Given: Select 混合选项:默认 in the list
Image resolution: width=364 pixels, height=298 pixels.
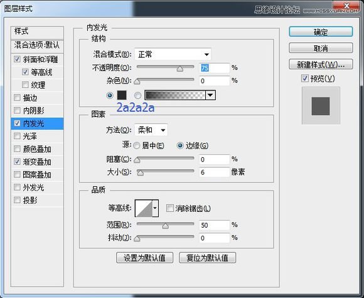Looking at the screenshot, I should pyautogui.click(x=37, y=46).
